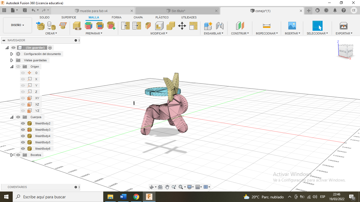Open the DISEÑO workspace dropdown
360x202 pixels.
click(x=17, y=25)
